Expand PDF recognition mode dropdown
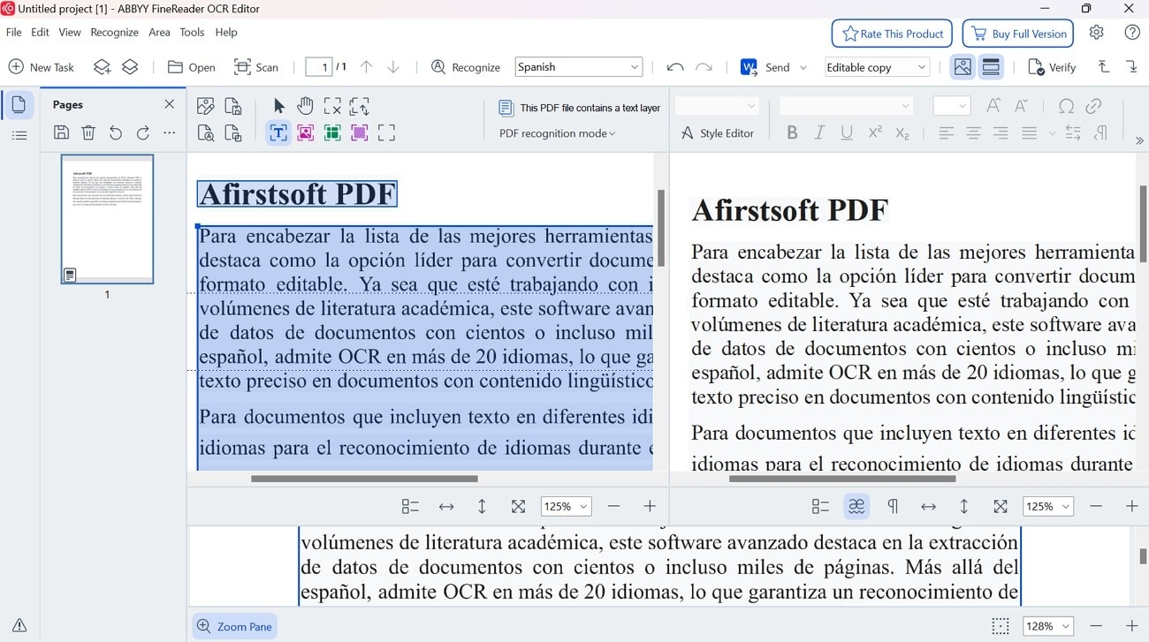The height and width of the screenshot is (642, 1149). (558, 133)
